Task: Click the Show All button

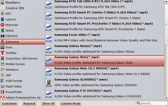Action: (48, 103)
